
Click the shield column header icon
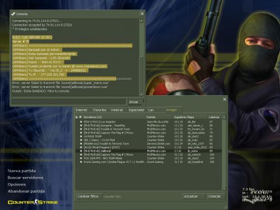[x=81, y=117]
